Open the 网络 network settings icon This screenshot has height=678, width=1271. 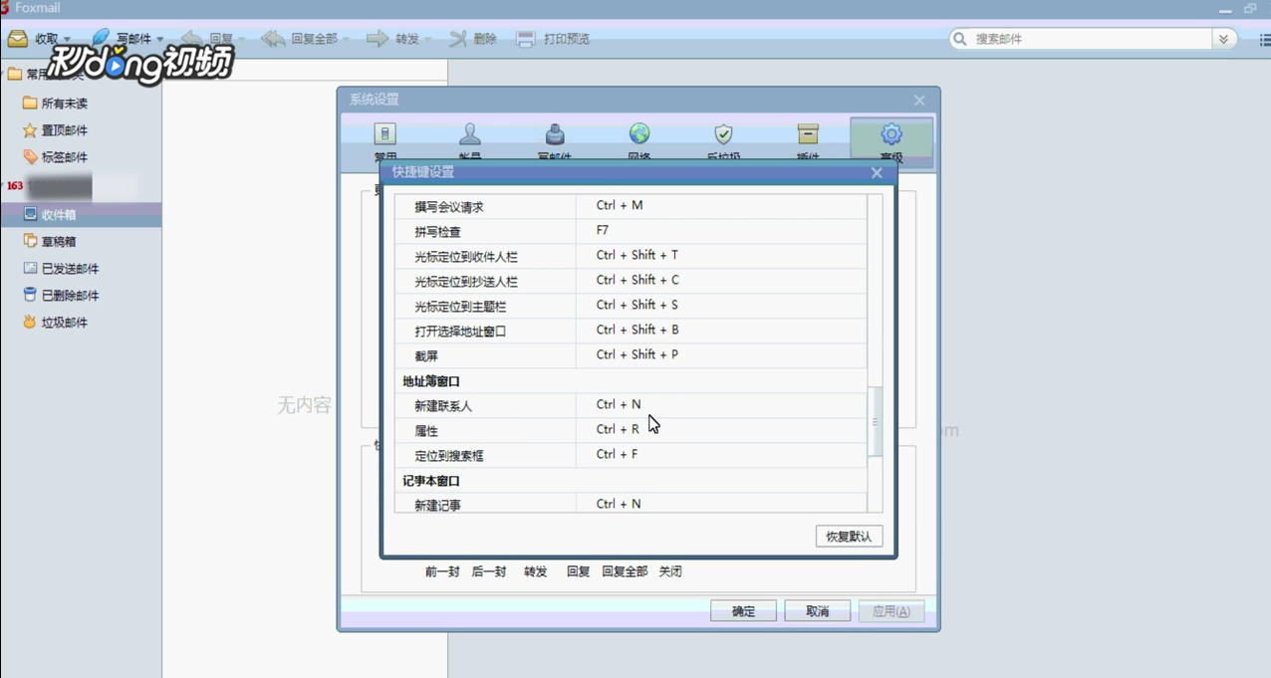(638, 133)
